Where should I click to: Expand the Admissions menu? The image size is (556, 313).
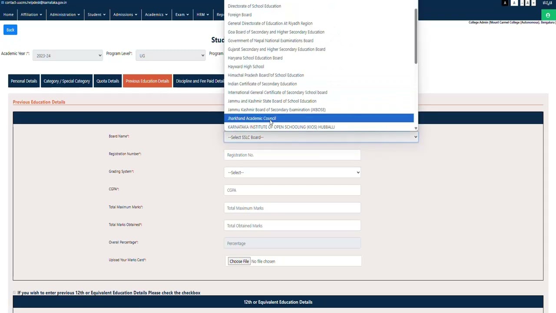[x=125, y=15]
